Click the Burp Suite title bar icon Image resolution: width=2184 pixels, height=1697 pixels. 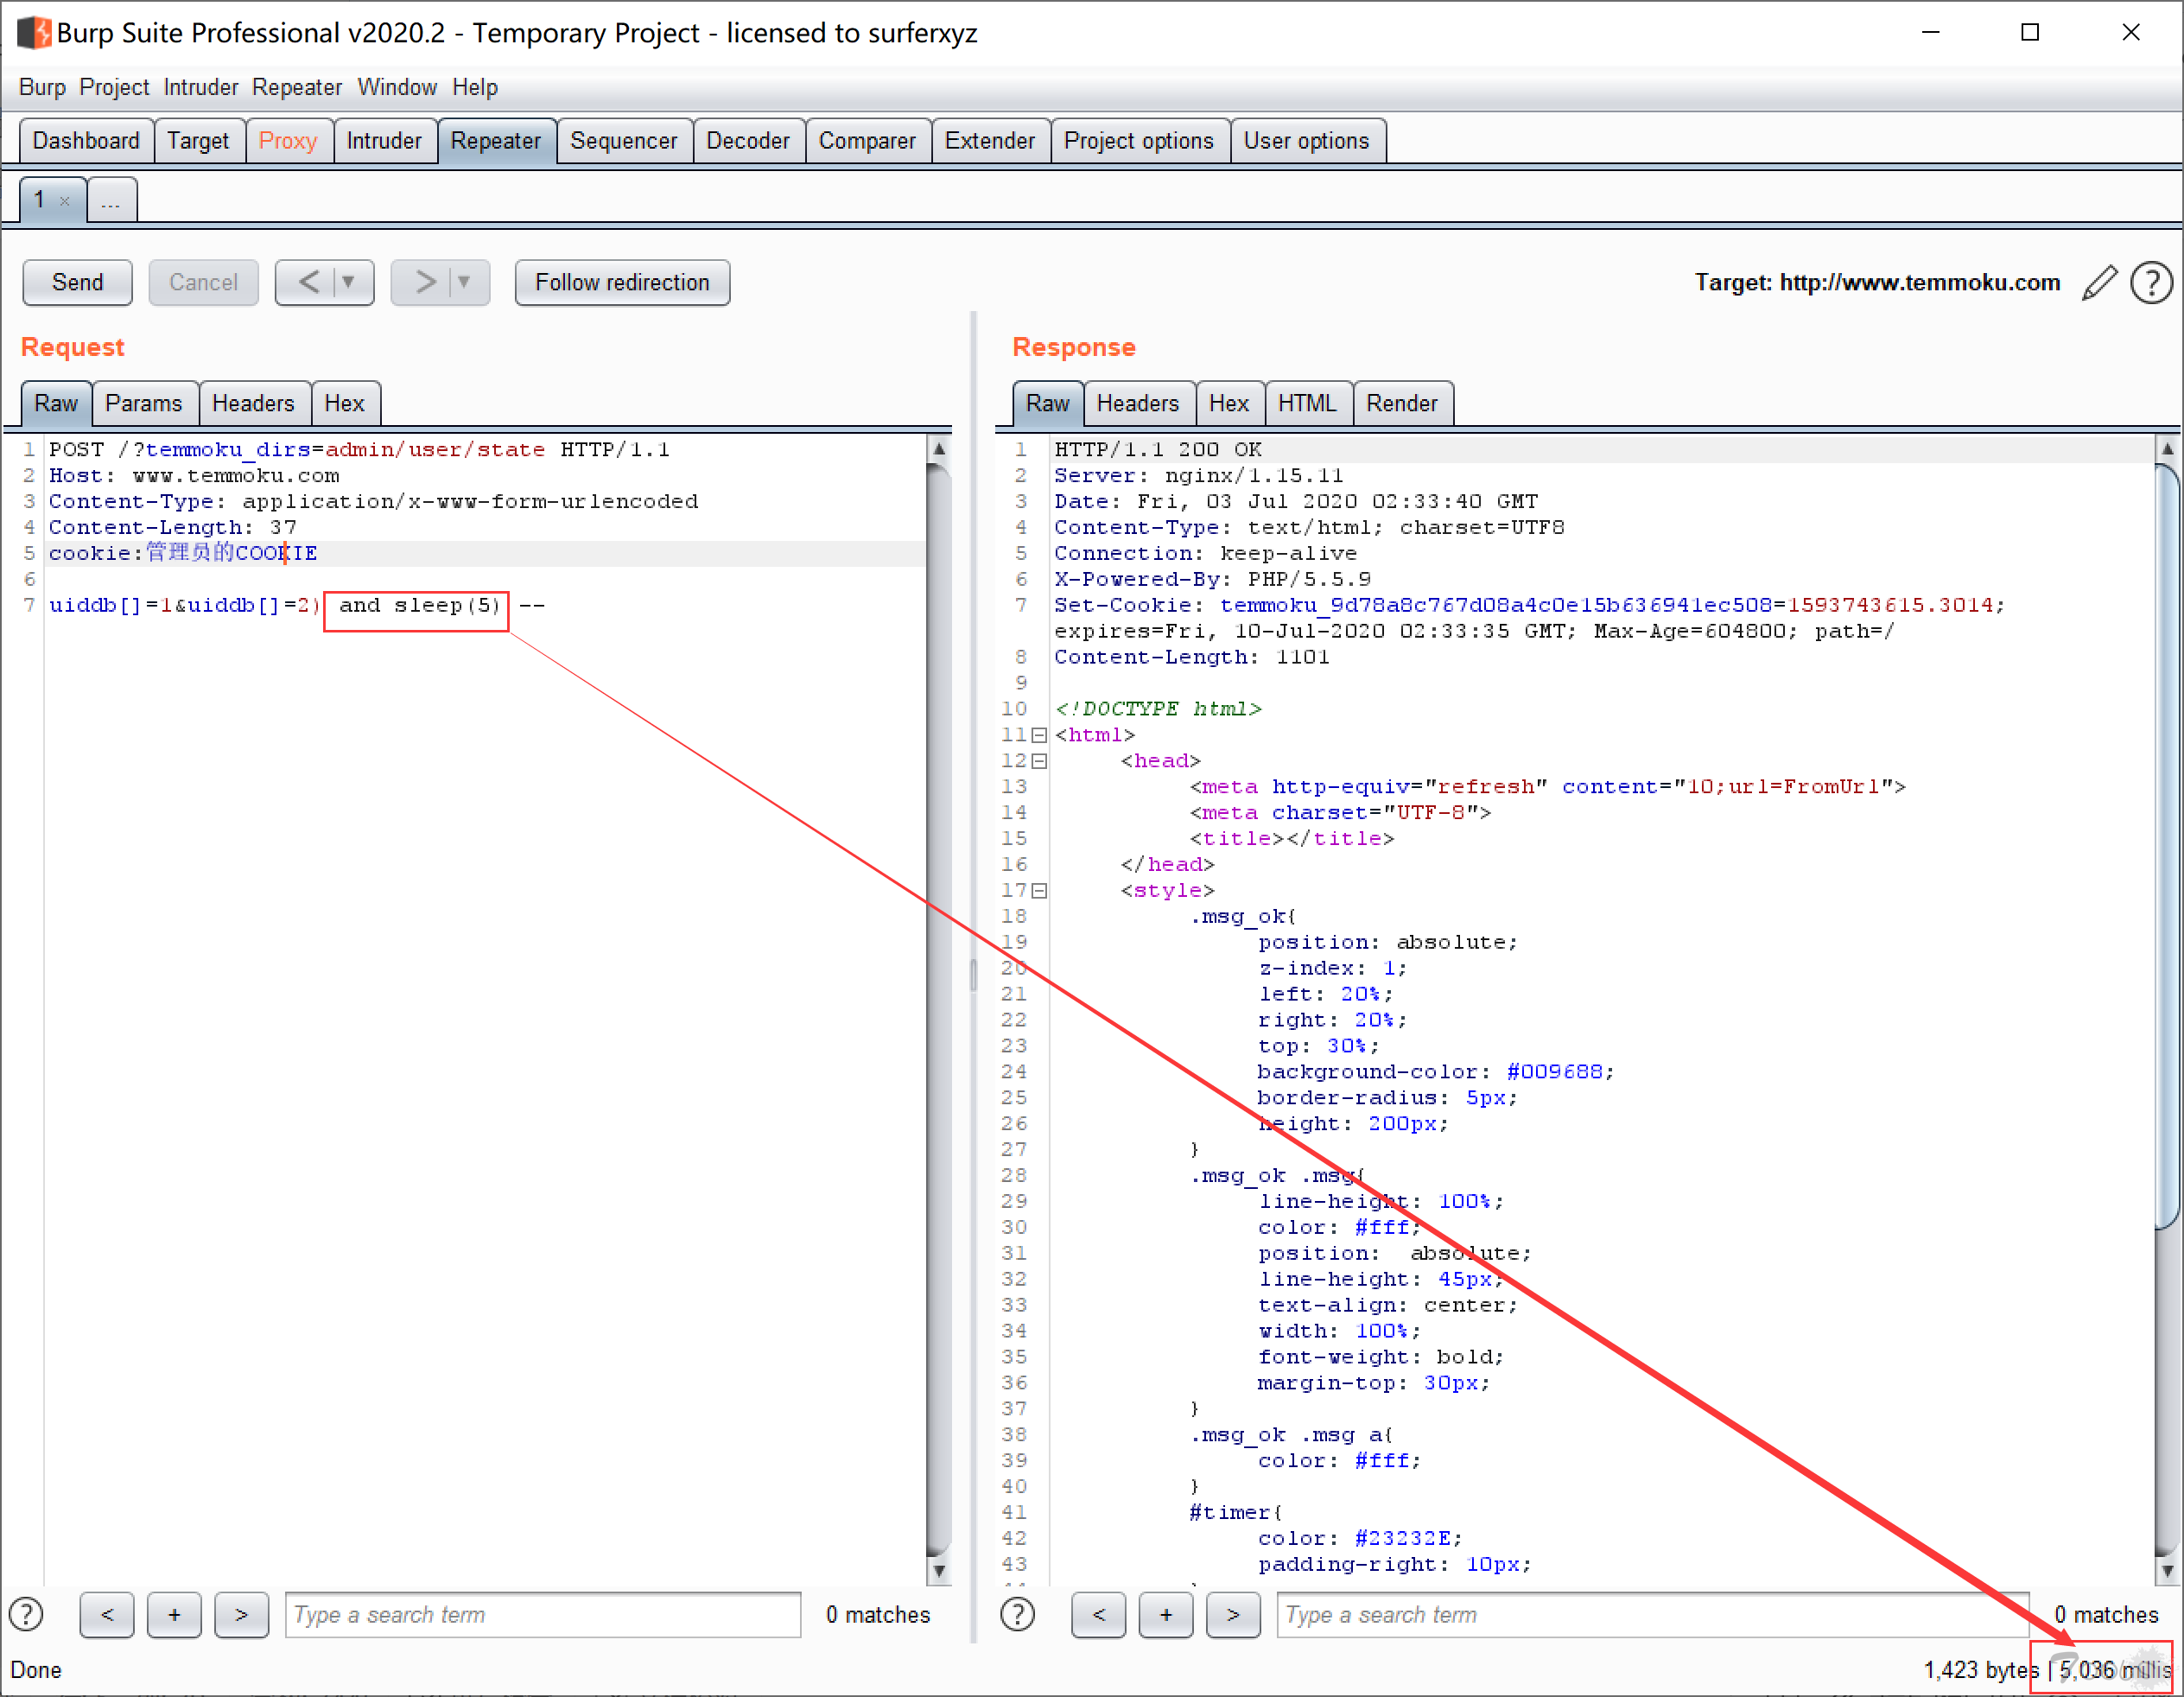34,33
